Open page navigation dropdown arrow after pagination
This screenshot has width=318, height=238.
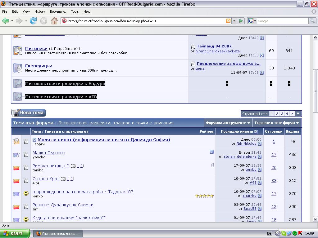click(298, 114)
